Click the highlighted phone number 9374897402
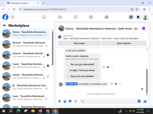 click(x=72, y=84)
